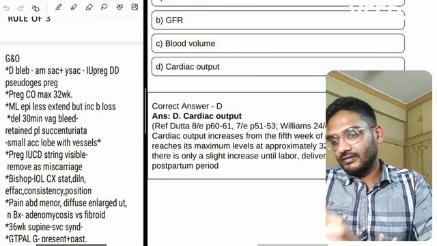
Task: Click 'there is only a slight increase' line
Action: pos(238,156)
